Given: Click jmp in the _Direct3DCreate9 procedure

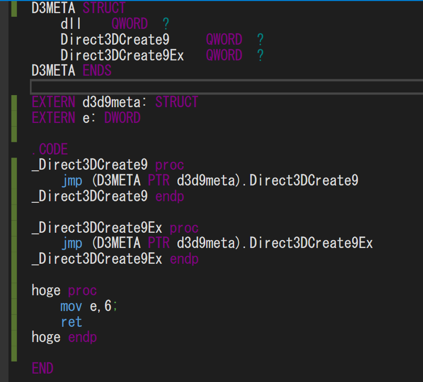Looking at the screenshot, I should (x=72, y=181).
